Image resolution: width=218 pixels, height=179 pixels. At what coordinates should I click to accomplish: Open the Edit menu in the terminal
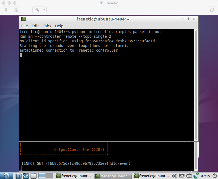[35, 26]
